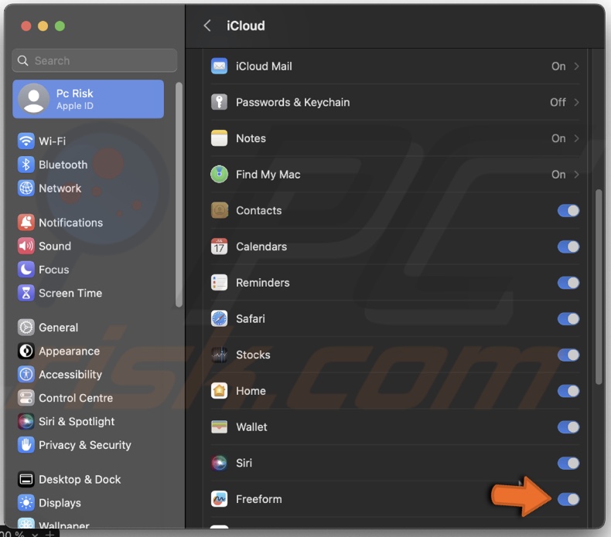Toggle off Contacts iCloud sync
Screen dimensions: 611x537
[568, 211]
